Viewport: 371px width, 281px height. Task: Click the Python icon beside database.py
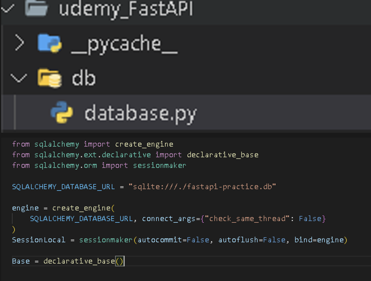click(x=62, y=113)
